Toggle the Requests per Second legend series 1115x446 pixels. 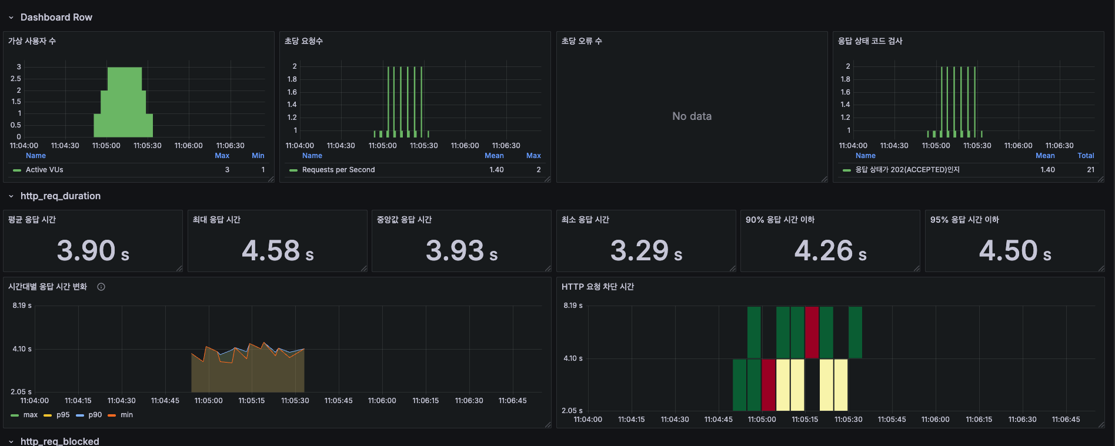338,170
